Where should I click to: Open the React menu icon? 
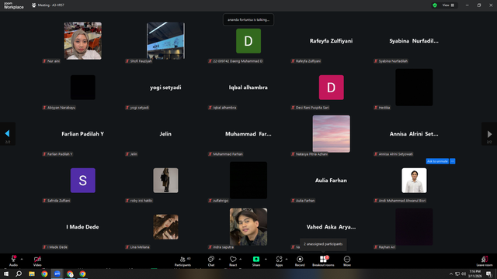coord(233,259)
